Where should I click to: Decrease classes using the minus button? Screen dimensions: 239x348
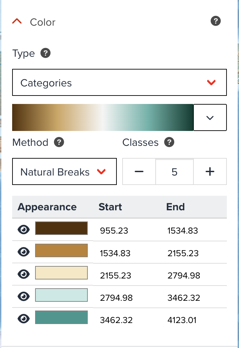pyautogui.click(x=139, y=171)
